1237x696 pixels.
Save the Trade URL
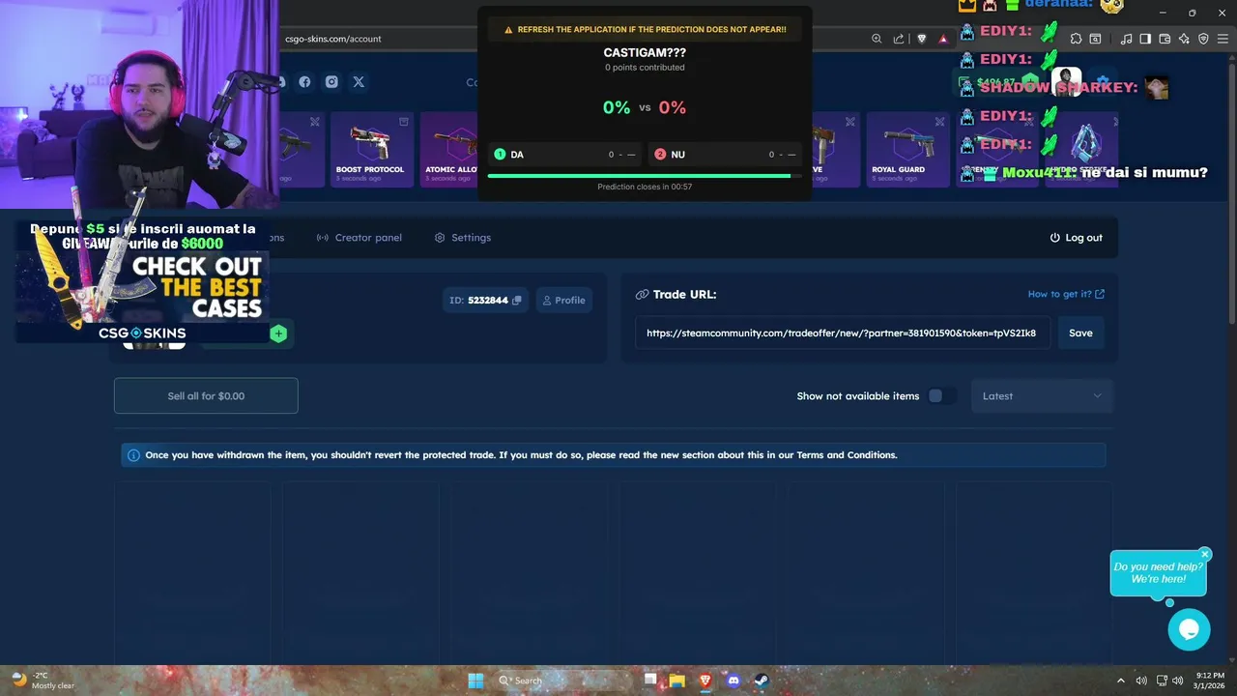pyautogui.click(x=1080, y=333)
